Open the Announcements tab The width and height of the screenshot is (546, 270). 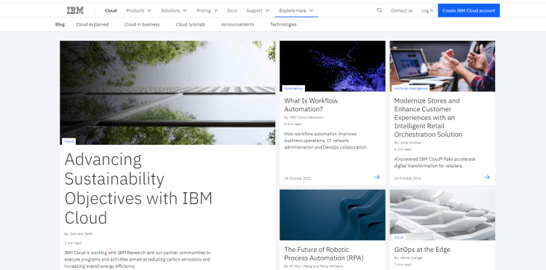click(x=237, y=24)
